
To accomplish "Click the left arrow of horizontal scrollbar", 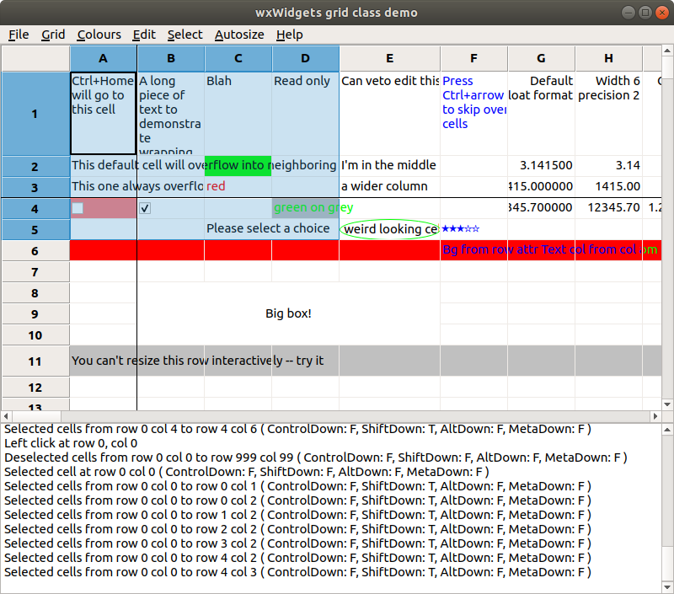I will tap(7, 415).
